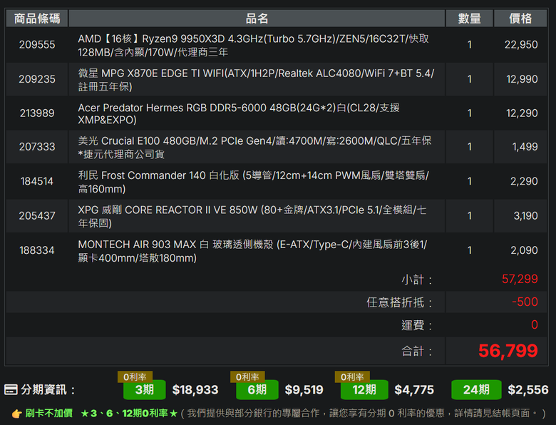Click the ★3、6、12期0利率★ text
556x425 pixels.
pyautogui.click(x=129, y=414)
